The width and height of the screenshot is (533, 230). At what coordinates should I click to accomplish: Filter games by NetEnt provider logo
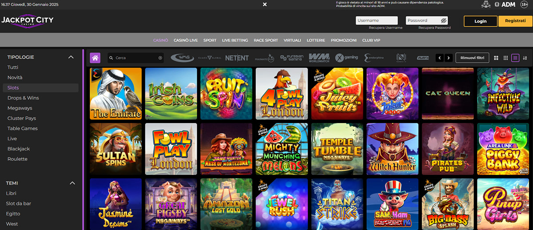pyautogui.click(x=237, y=58)
